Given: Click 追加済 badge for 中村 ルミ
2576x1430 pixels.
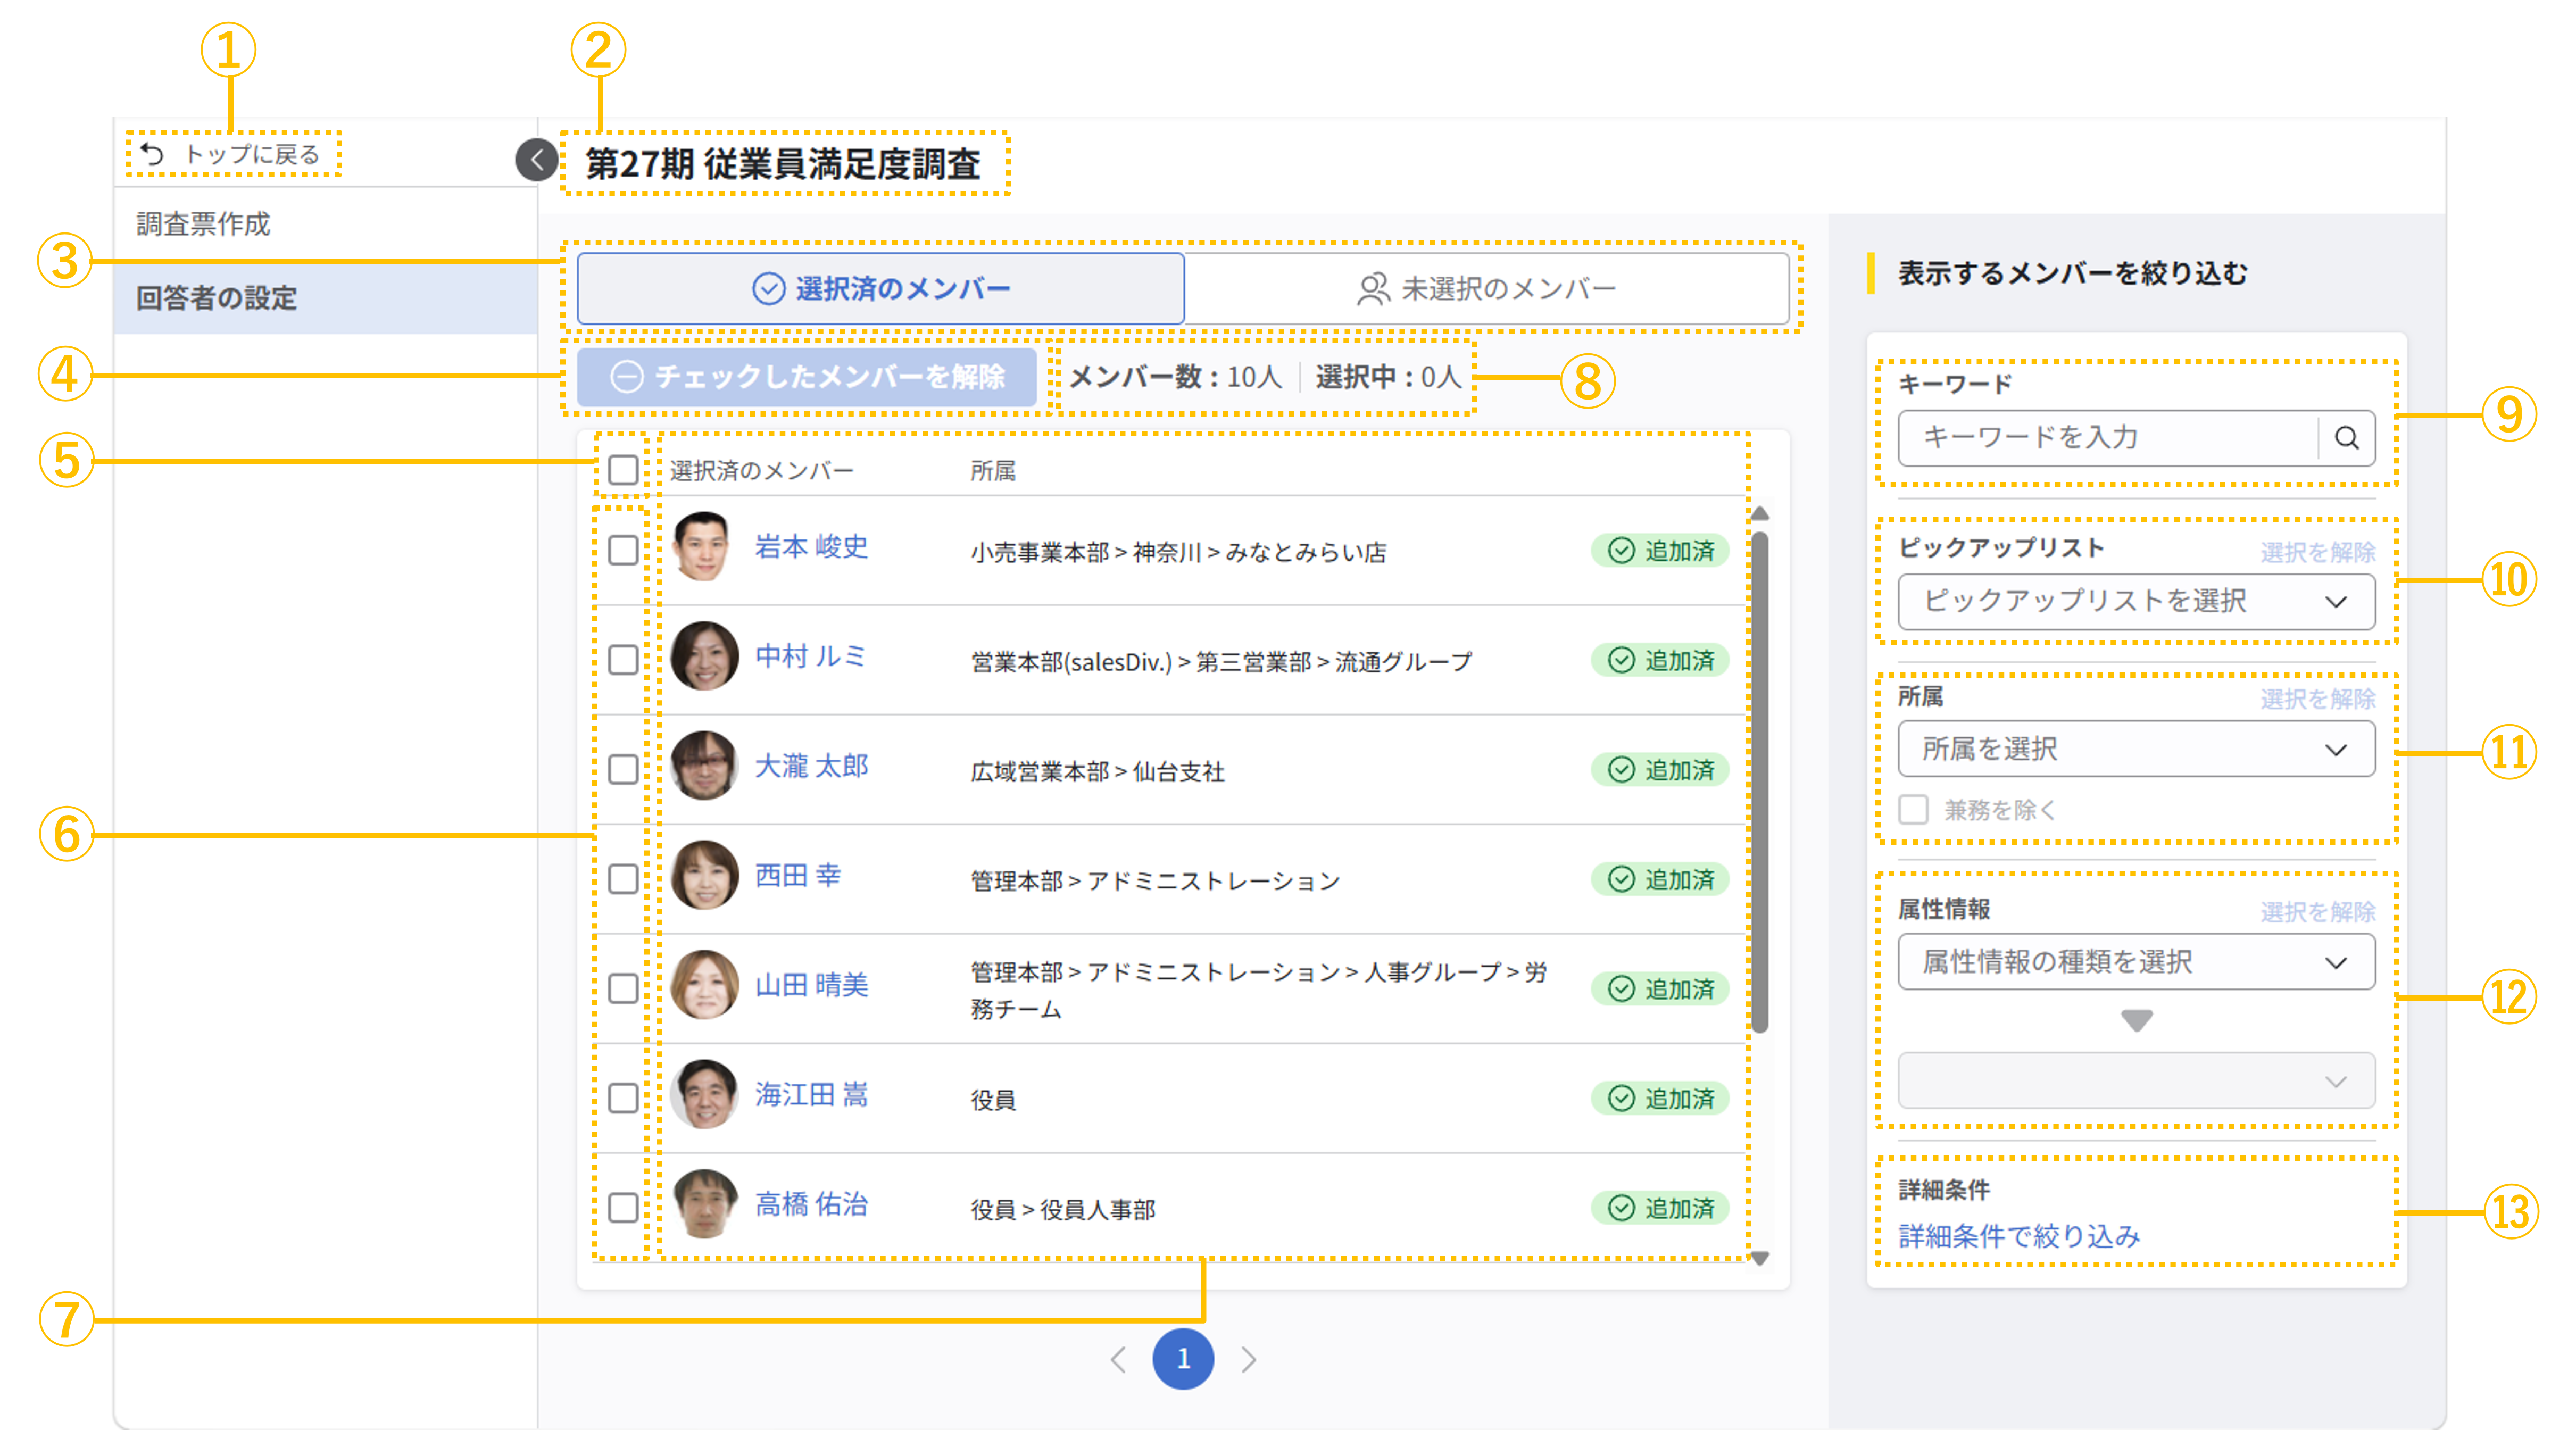Looking at the screenshot, I should coord(1660,661).
